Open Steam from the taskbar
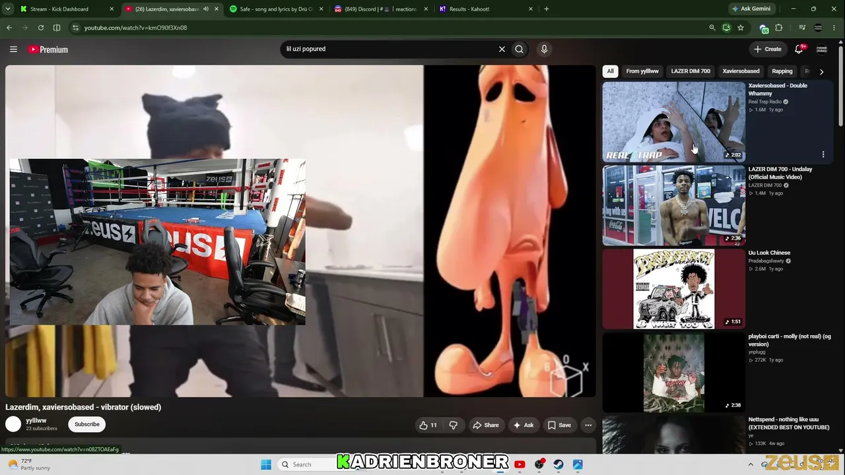Image resolution: width=845 pixels, height=475 pixels. click(x=558, y=464)
